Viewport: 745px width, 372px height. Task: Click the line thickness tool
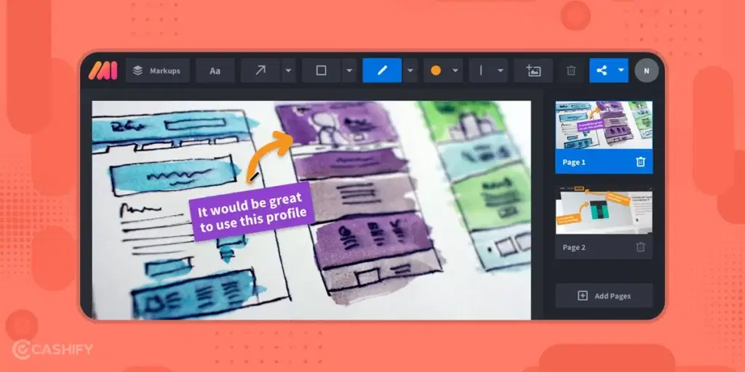tap(481, 70)
